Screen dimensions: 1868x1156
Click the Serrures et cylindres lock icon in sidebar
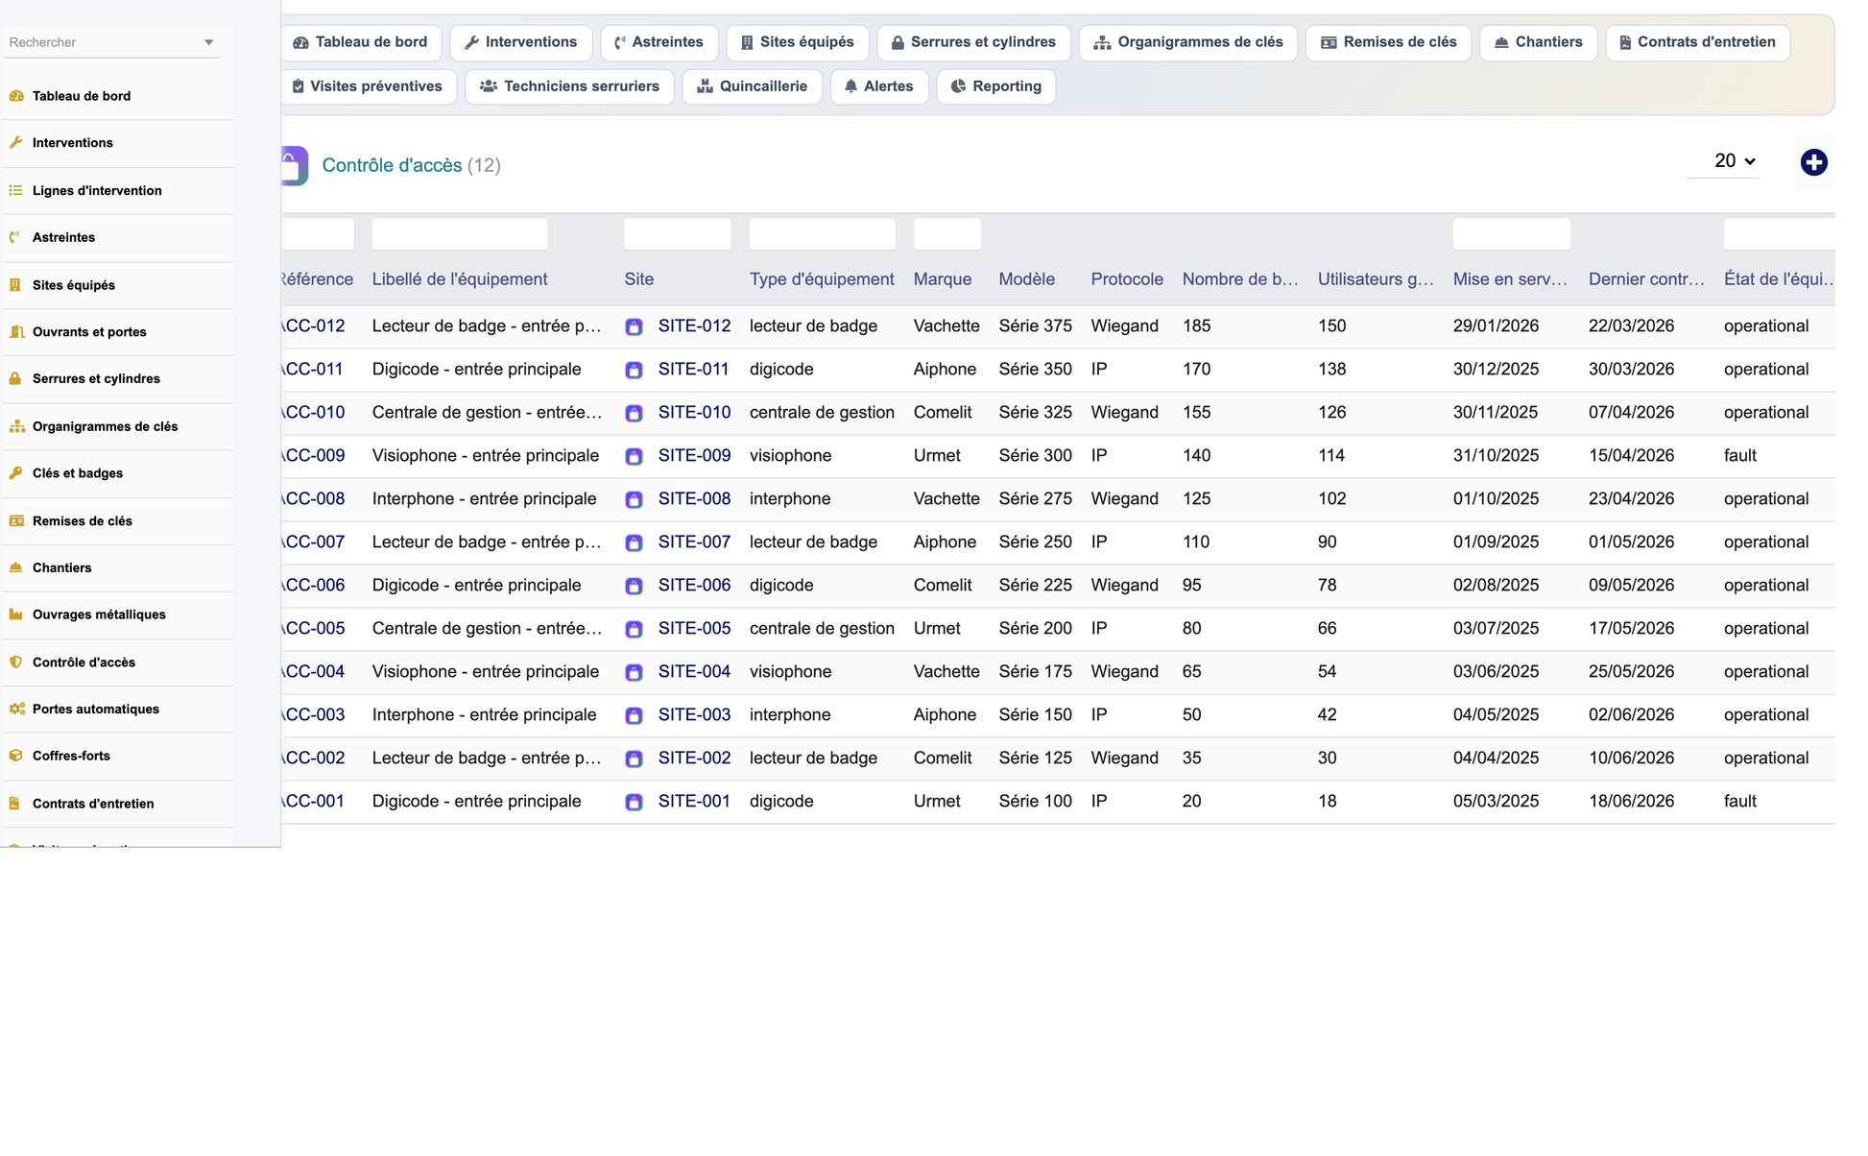(x=16, y=378)
